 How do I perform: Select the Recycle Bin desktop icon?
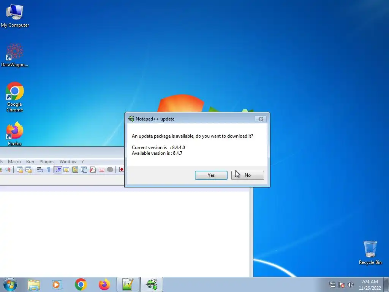click(x=370, y=252)
